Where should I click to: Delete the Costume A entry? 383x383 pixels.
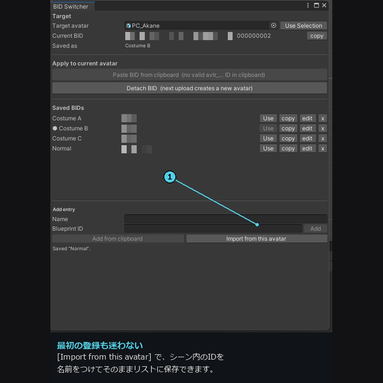323,118
